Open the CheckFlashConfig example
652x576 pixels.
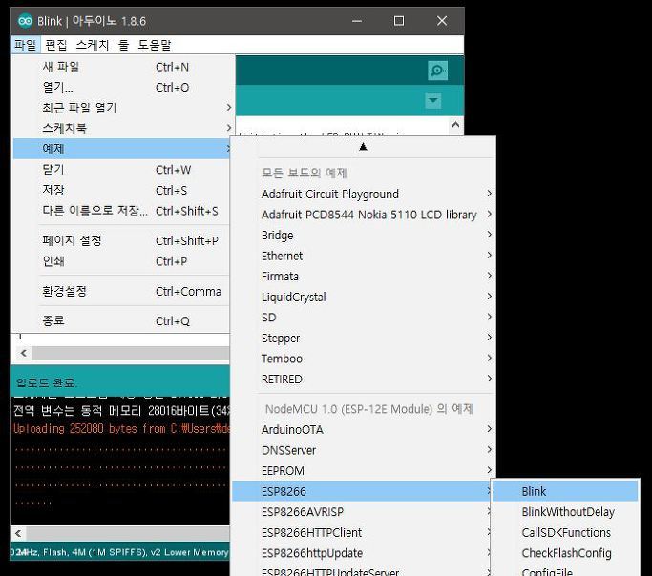coord(565,553)
